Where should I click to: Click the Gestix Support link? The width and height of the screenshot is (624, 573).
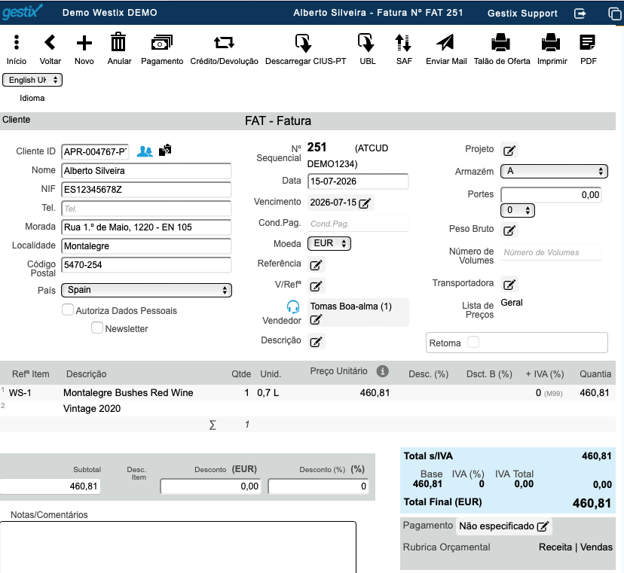click(522, 14)
